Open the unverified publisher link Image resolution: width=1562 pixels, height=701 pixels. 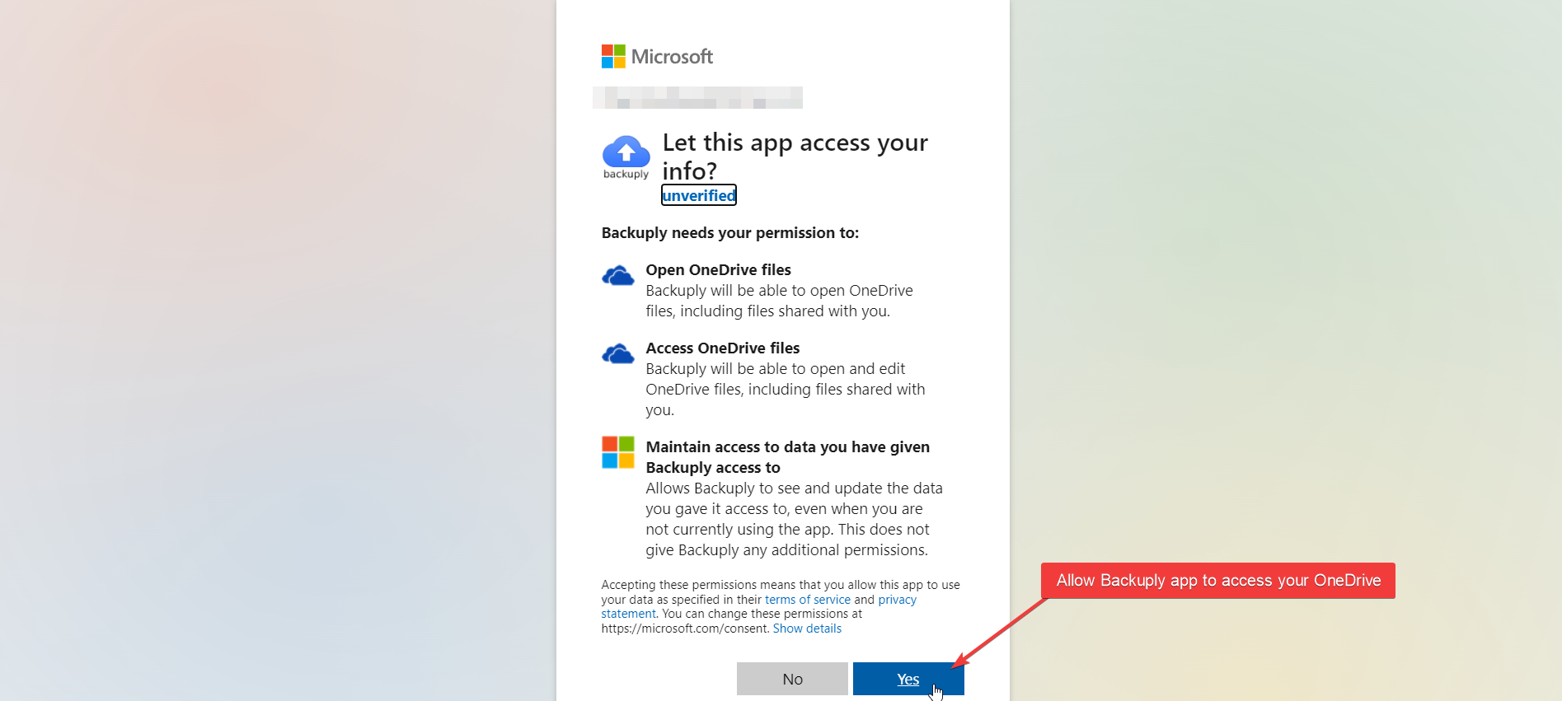point(699,195)
